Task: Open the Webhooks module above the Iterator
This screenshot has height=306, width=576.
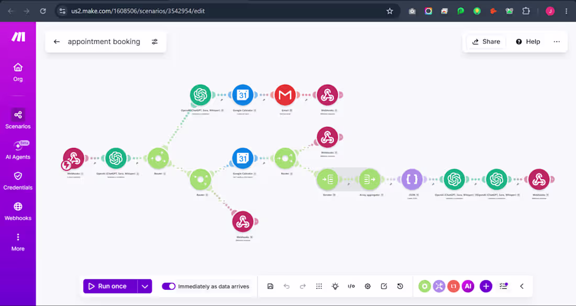Action: (x=327, y=137)
